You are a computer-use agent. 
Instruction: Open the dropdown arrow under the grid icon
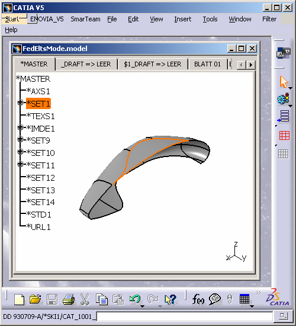[252, 306]
